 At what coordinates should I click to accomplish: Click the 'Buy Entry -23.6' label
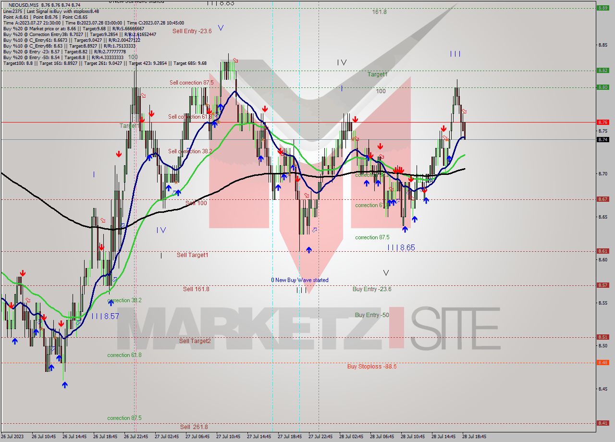pyautogui.click(x=372, y=289)
